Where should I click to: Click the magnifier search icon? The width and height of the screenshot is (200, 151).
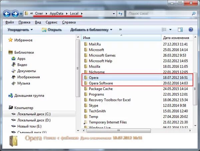[x=193, y=14]
